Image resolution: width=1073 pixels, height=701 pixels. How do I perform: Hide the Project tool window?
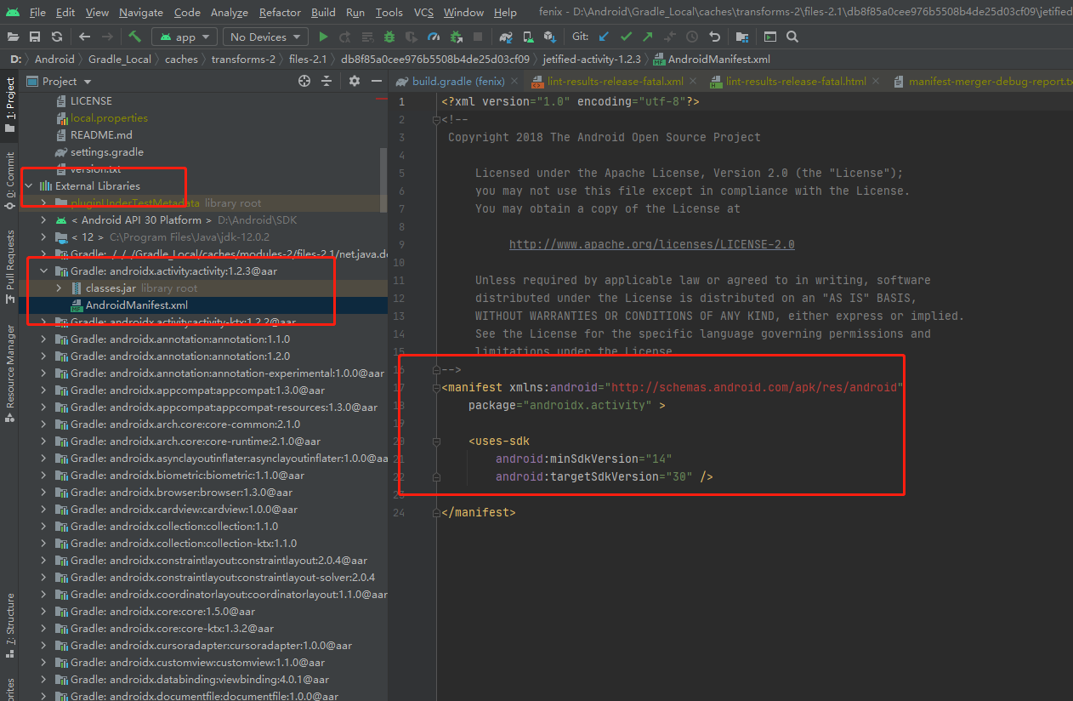click(377, 81)
